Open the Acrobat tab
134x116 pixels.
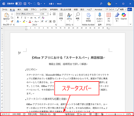coord(98,10)
